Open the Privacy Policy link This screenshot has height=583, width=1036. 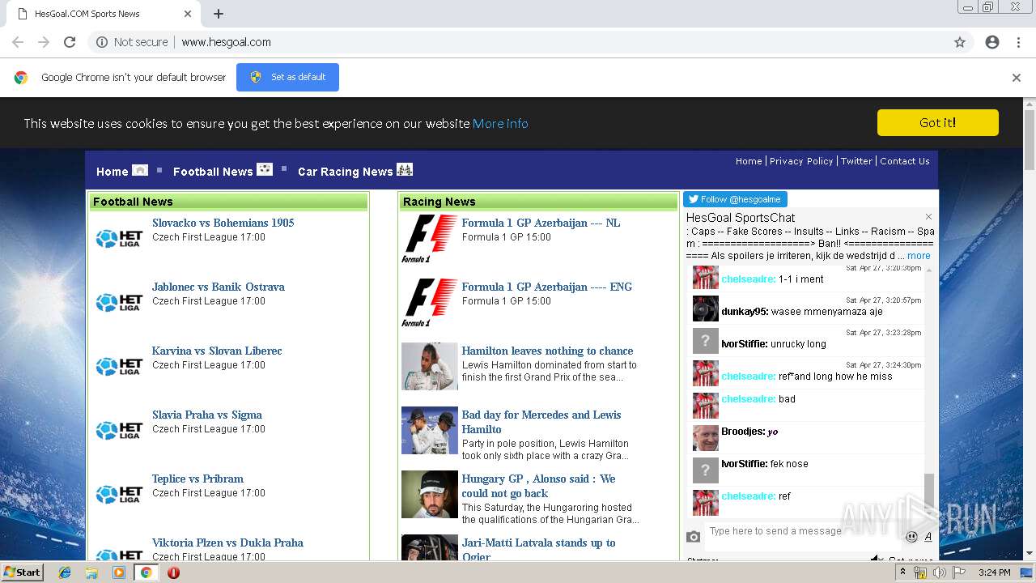(x=801, y=161)
